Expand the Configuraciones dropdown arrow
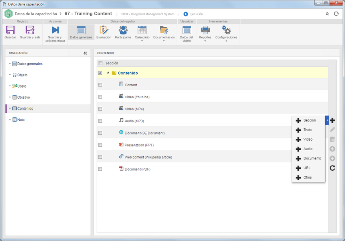The image size is (345, 241). 226,41
